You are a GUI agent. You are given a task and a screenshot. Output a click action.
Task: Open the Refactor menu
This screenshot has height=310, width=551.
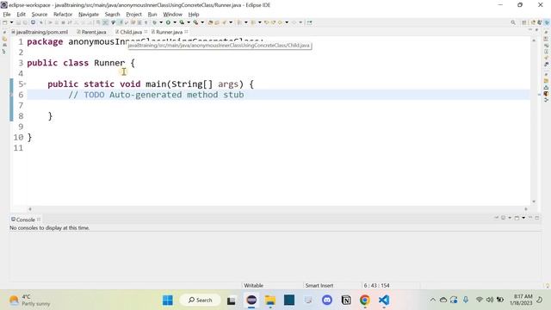(63, 15)
